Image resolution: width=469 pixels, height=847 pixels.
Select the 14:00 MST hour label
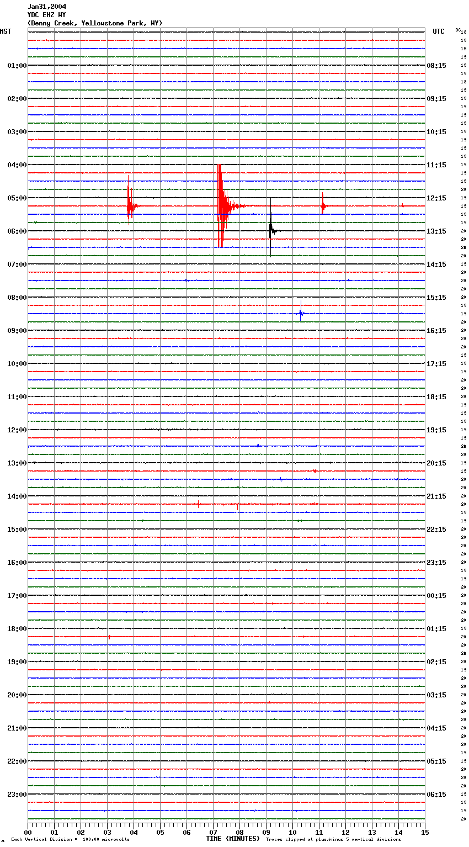(x=17, y=496)
